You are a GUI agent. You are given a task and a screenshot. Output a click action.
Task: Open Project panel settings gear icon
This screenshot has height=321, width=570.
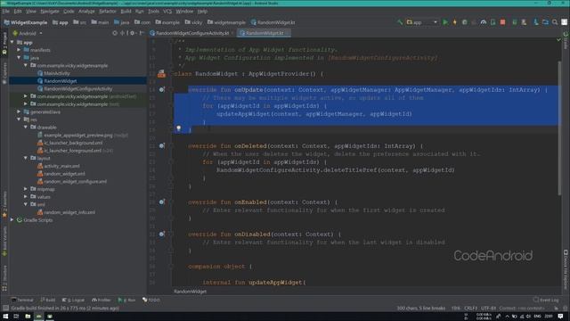click(x=133, y=33)
